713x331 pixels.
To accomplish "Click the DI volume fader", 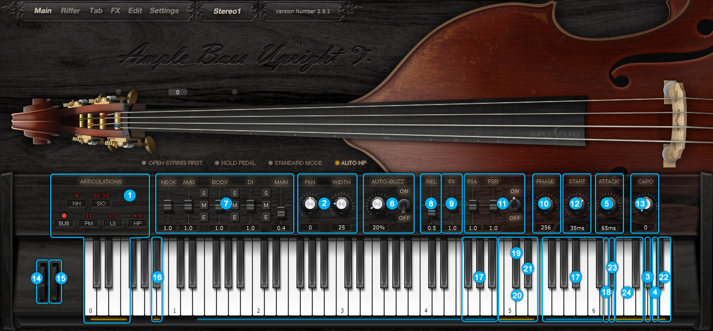I will 250,204.
